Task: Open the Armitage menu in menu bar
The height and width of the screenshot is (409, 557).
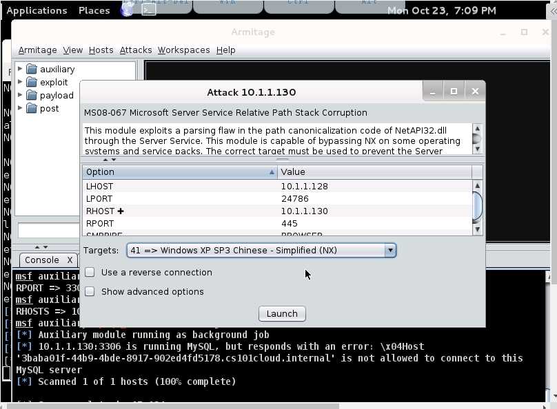Action: pyautogui.click(x=38, y=50)
